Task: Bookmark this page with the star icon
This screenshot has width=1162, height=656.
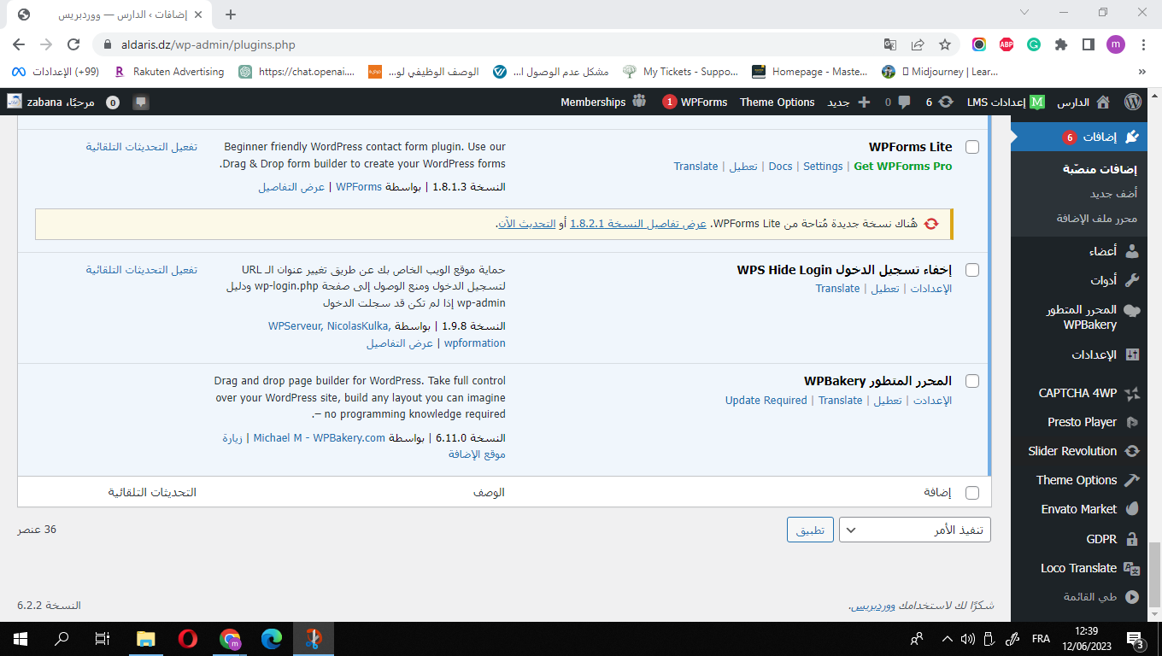Action: (x=944, y=44)
